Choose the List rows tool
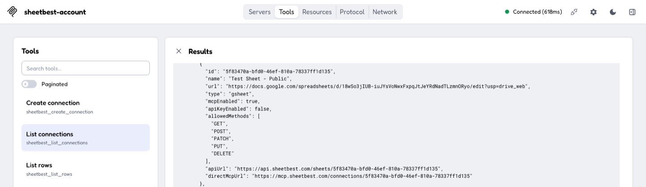Screen dimensions: 646x187 [x=86, y=169]
